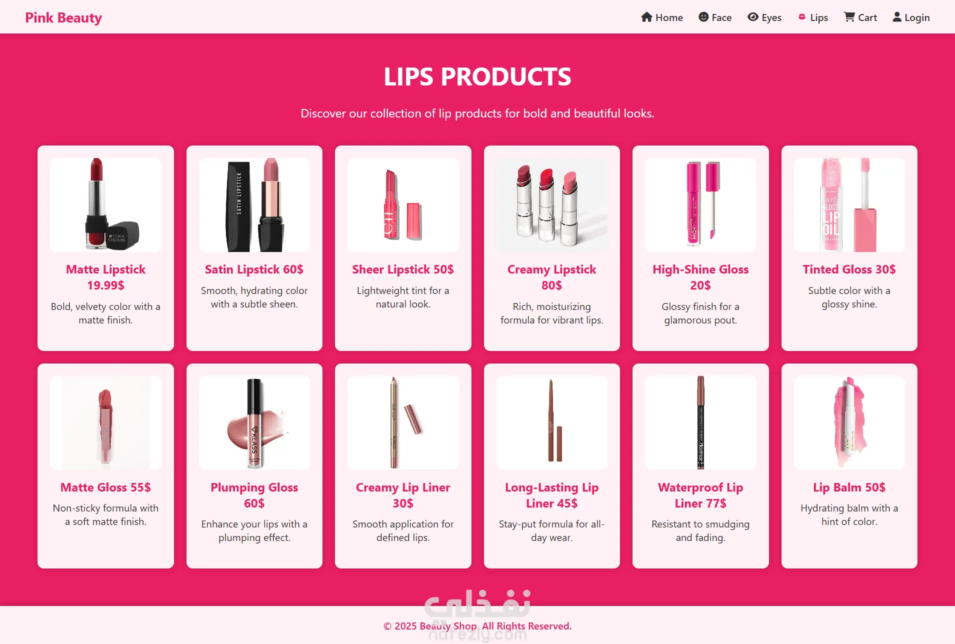This screenshot has width=955, height=644.
Task: Click the Eyes eye icon
Action: click(753, 17)
